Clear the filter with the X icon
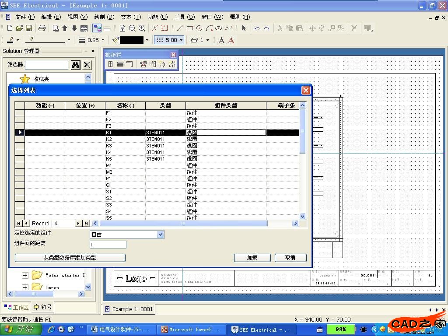 (x=87, y=65)
